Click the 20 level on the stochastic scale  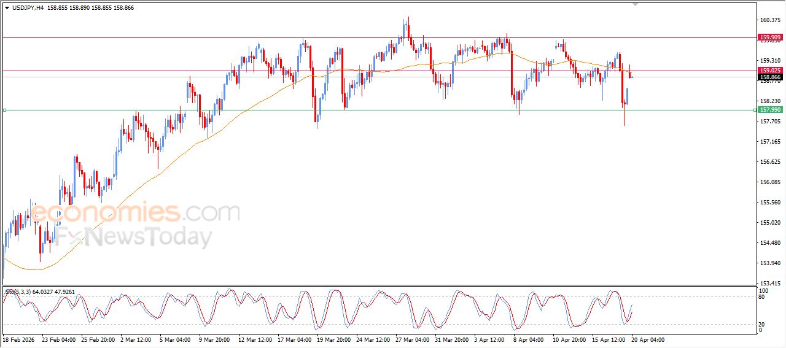click(763, 323)
